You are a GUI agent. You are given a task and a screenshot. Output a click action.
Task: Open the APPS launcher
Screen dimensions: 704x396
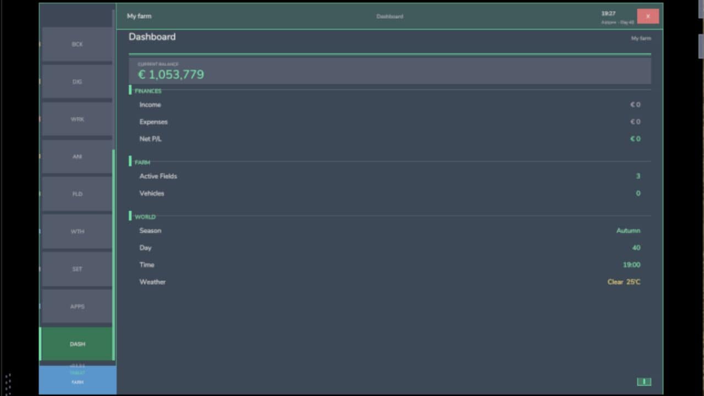tap(77, 306)
